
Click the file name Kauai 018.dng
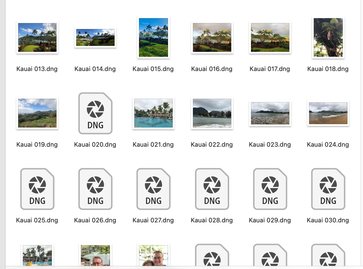click(328, 69)
